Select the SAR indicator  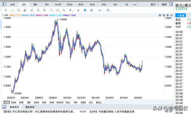coord(52,102)
